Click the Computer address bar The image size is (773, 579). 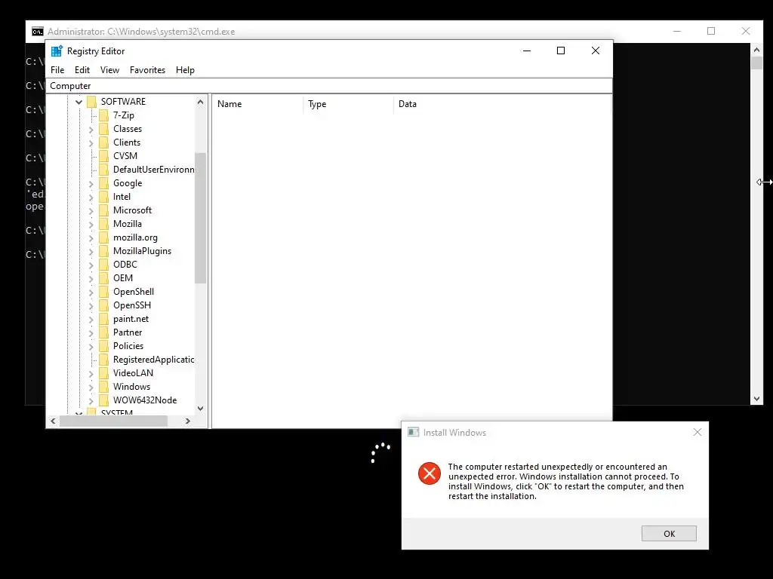(x=329, y=86)
